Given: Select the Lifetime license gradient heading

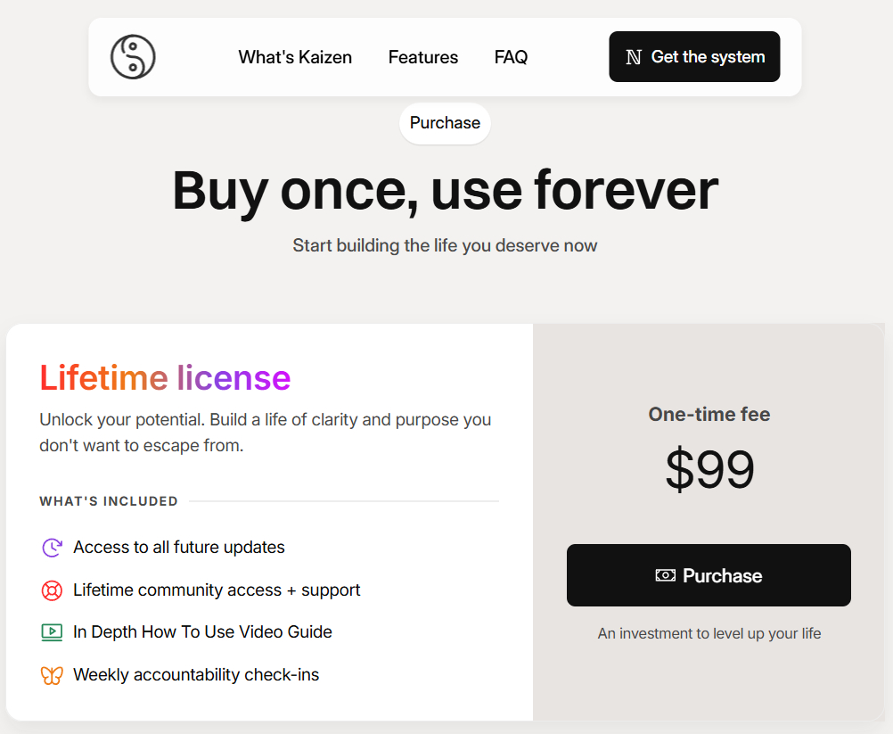Looking at the screenshot, I should pos(165,378).
